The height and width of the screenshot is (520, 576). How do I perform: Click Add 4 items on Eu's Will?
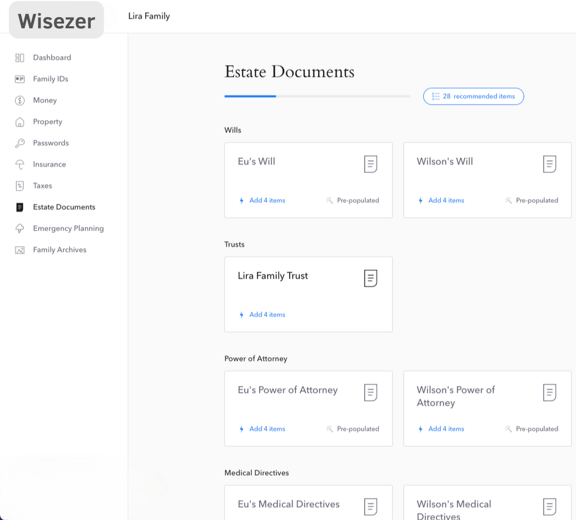(267, 200)
